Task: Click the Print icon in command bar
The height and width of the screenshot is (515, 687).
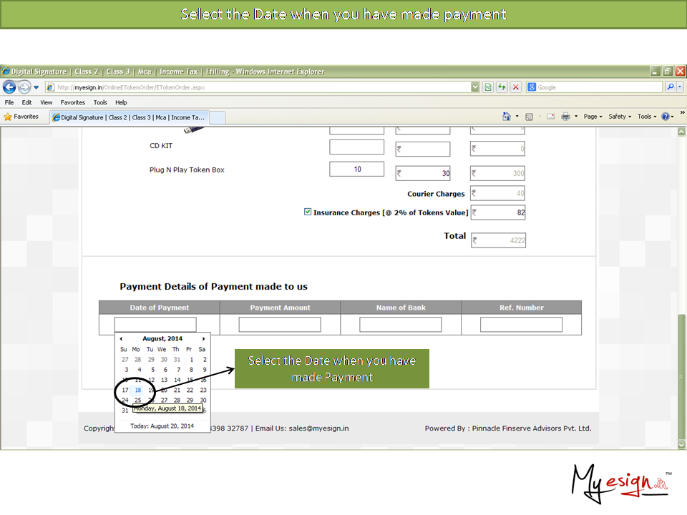Action: click(x=565, y=117)
